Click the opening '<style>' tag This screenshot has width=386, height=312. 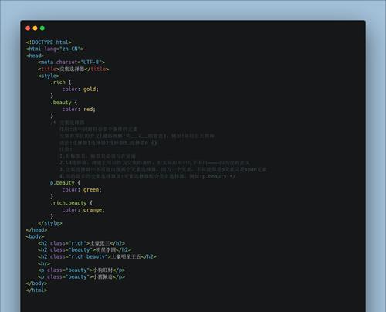pyautogui.click(x=49, y=76)
